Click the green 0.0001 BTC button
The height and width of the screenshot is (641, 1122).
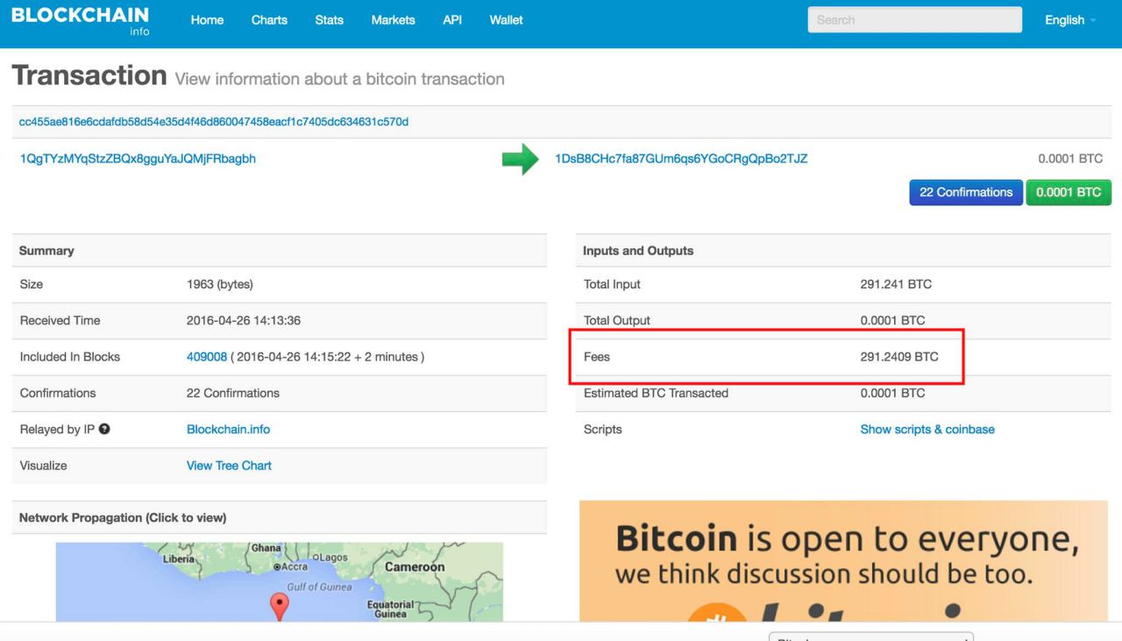(1069, 193)
